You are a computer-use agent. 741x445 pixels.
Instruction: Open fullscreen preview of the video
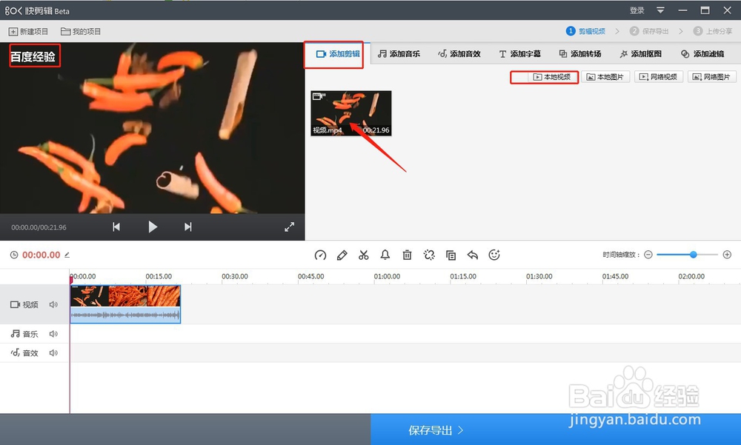290,227
